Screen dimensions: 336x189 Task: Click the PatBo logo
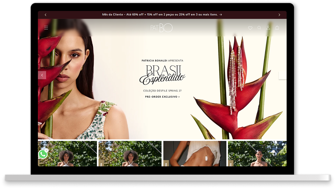click(x=161, y=28)
